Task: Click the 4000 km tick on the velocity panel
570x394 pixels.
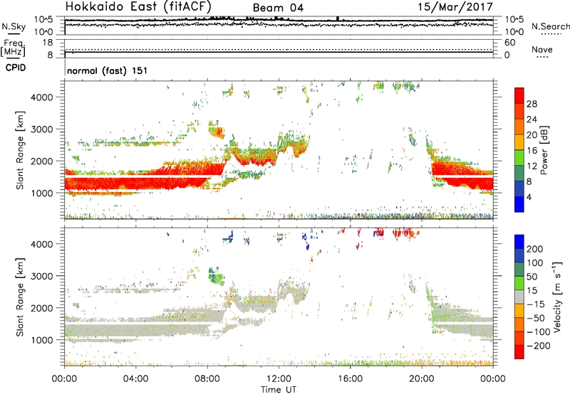Action: (42, 244)
